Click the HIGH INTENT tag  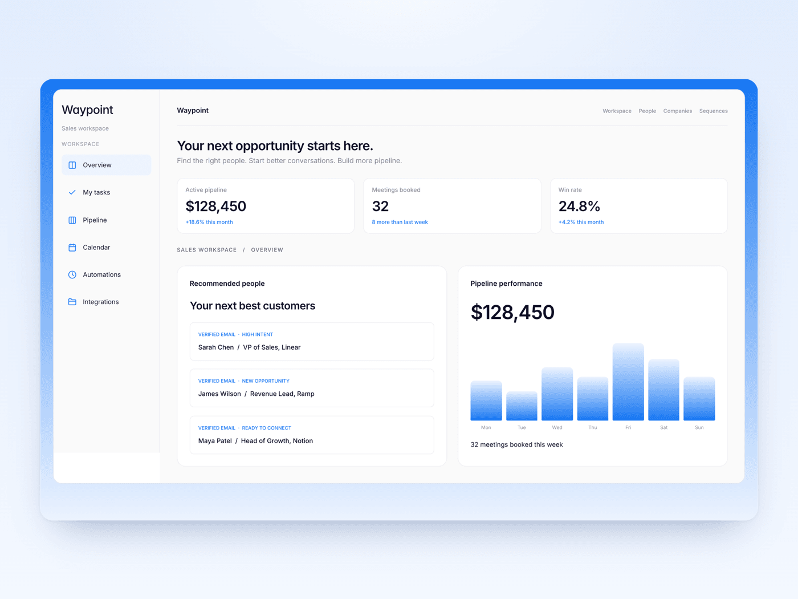pyautogui.click(x=257, y=335)
